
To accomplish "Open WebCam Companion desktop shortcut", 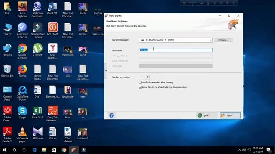I will 37,9.
